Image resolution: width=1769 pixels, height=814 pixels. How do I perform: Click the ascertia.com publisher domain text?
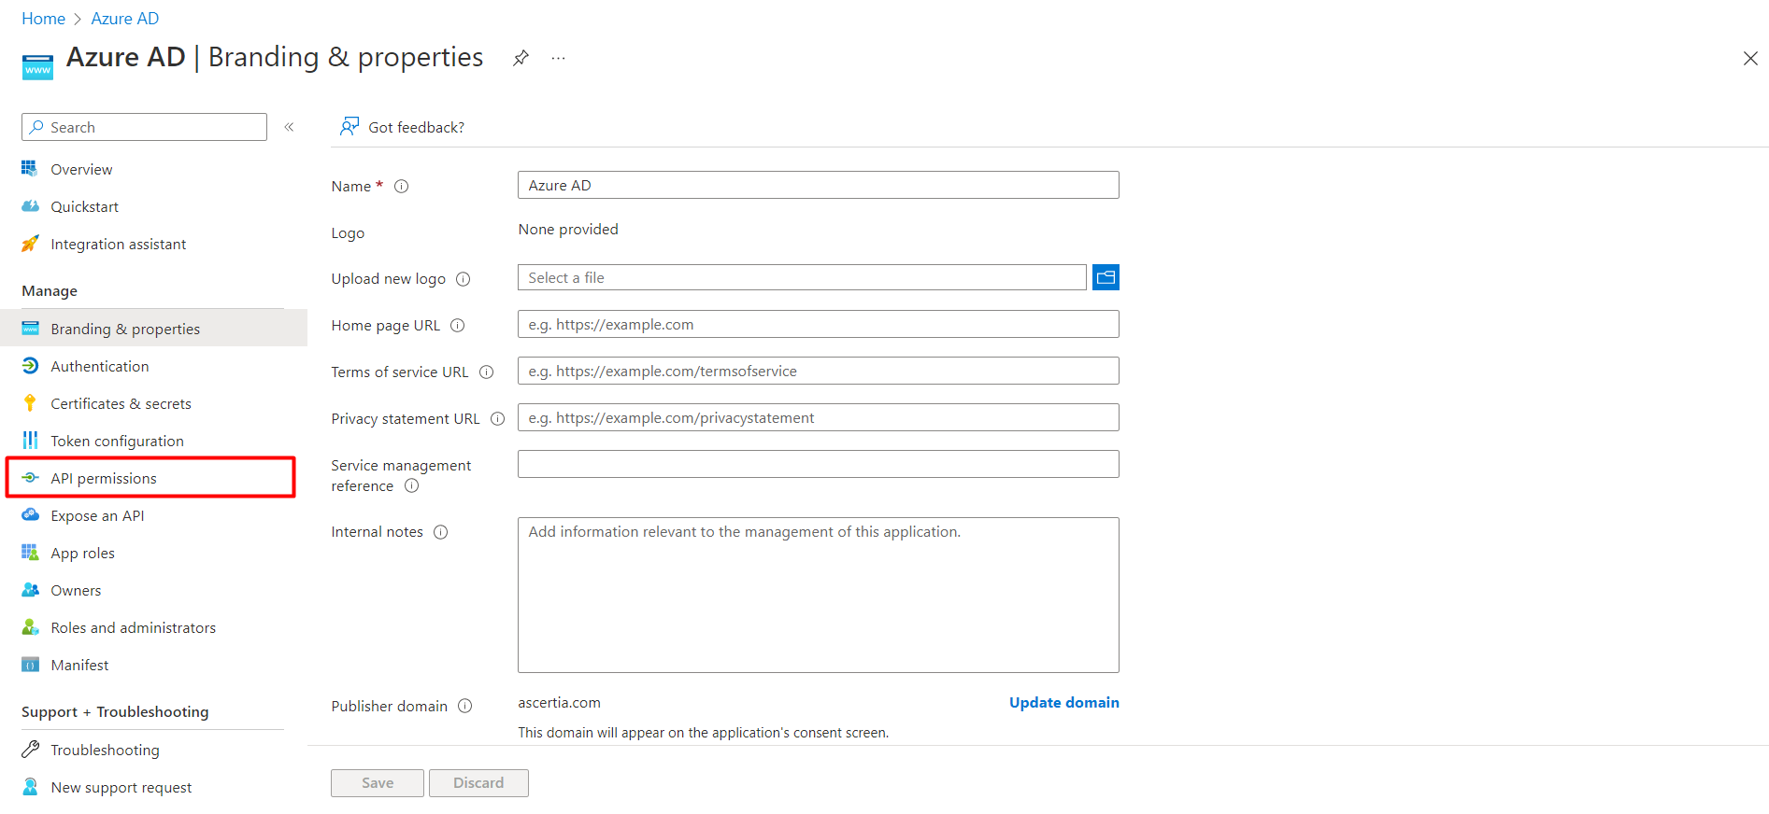click(559, 702)
